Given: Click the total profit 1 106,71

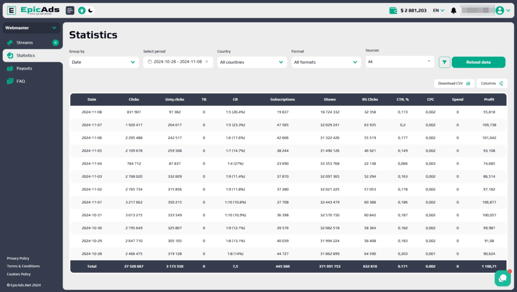Looking at the screenshot, I should click(489, 266).
